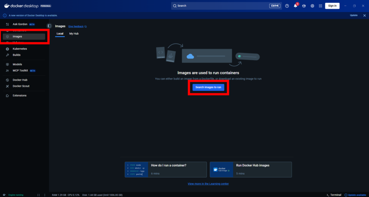Click the Builds wrench icon
The height and width of the screenshot is (197, 369).
(8, 55)
